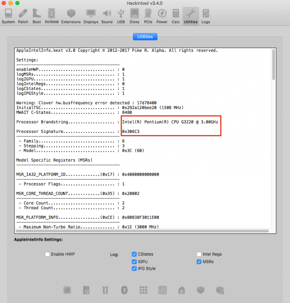290x303 pixels.
Task: Click the logMSRs setting line
Action: click(x=70, y=74)
